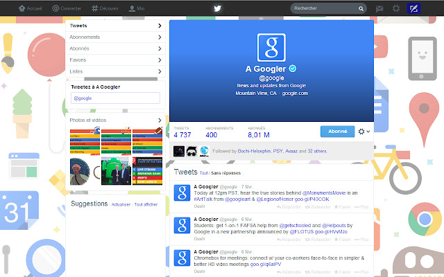Viewport: 444px width, 277px height.
Task: Open direct messages envelope icon
Action: pos(379,9)
